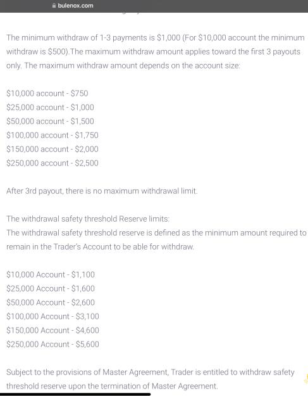Screen dimensions: 308x396
Task: Select the '$250,000 Account - $5,600' line
Action: pyautogui.click(x=52, y=344)
